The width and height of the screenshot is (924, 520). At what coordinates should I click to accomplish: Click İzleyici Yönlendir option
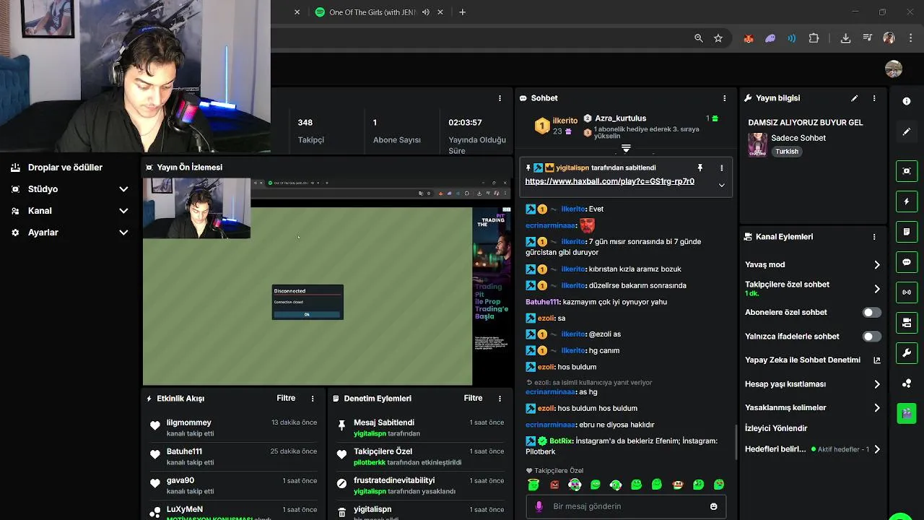click(776, 428)
